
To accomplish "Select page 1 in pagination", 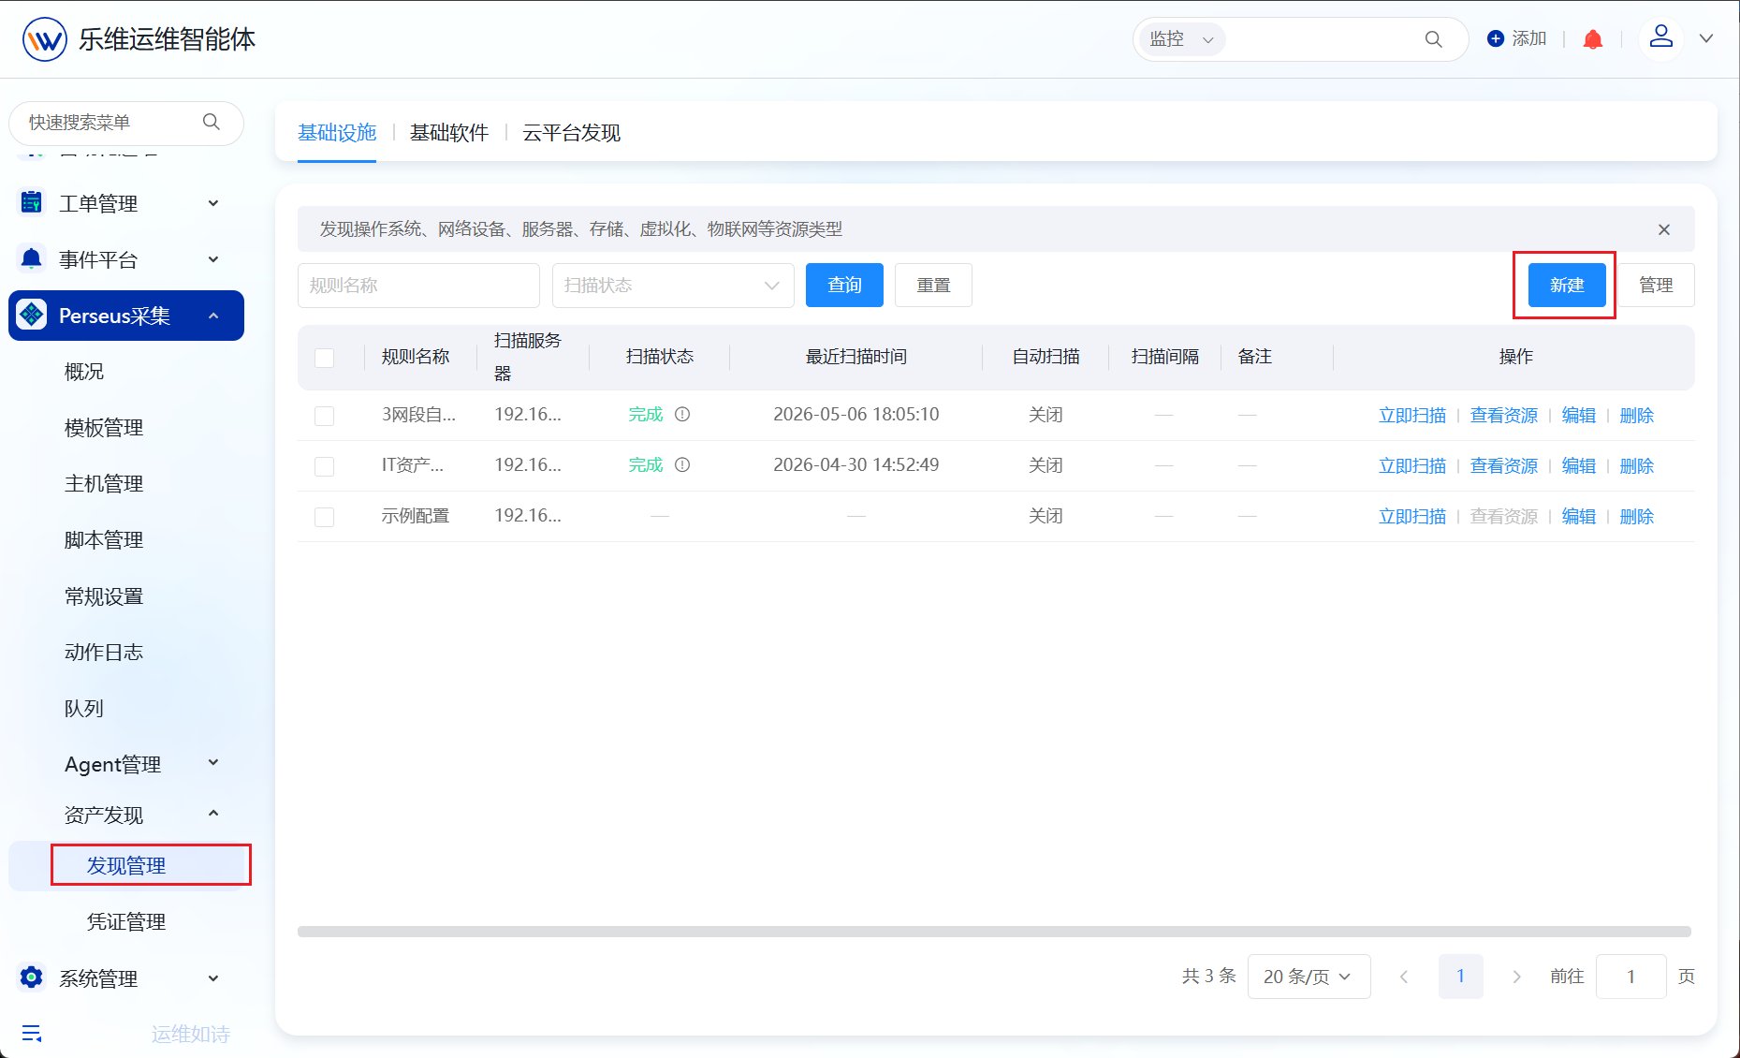I will pos(1460,977).
